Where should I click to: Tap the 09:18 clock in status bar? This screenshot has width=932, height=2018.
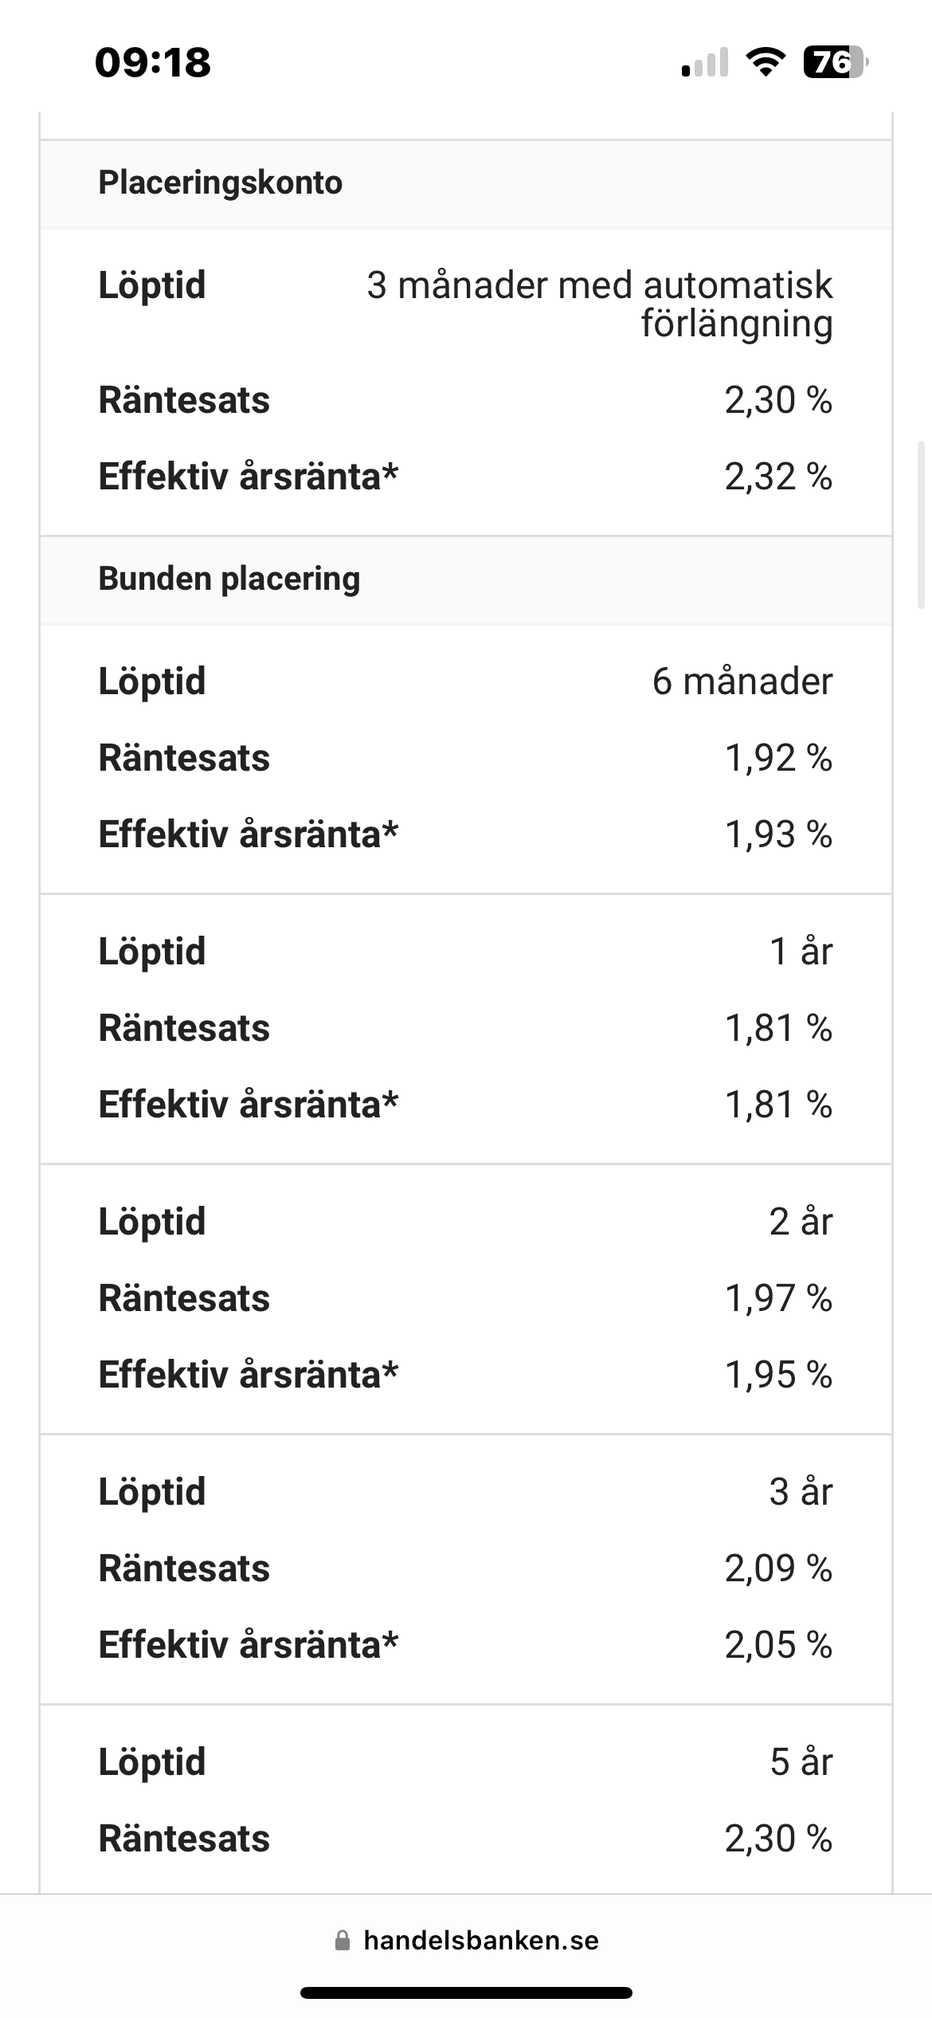(x=153, y=62)
